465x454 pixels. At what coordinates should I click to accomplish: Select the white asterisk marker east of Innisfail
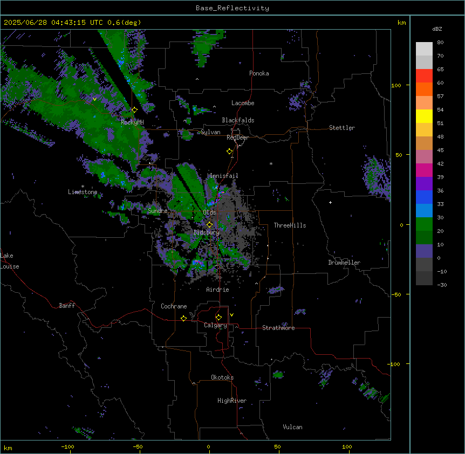271,163
